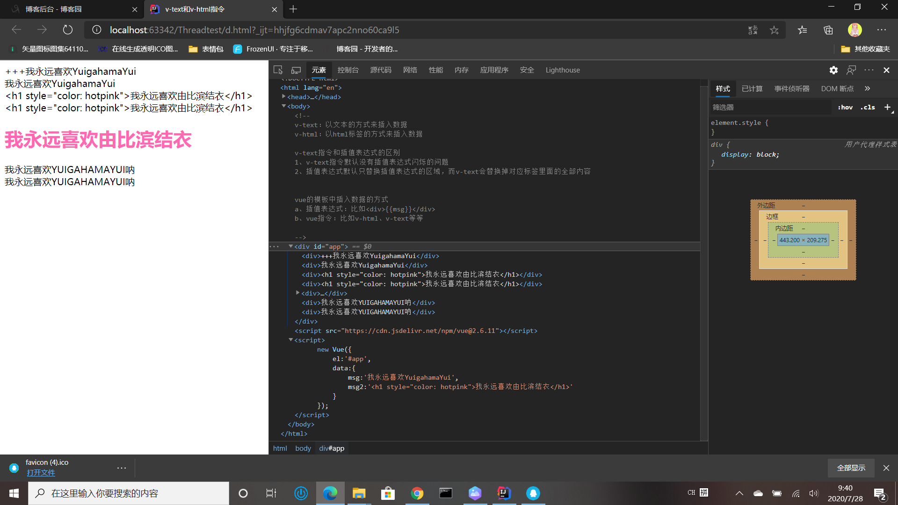Switch to the 控制台 console tab
Image resolution: width=898 pixels, height=505 pixels.
(x=348, y=70)
